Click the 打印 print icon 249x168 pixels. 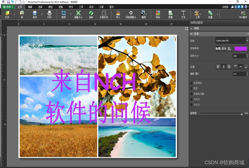tap(50, 14)
